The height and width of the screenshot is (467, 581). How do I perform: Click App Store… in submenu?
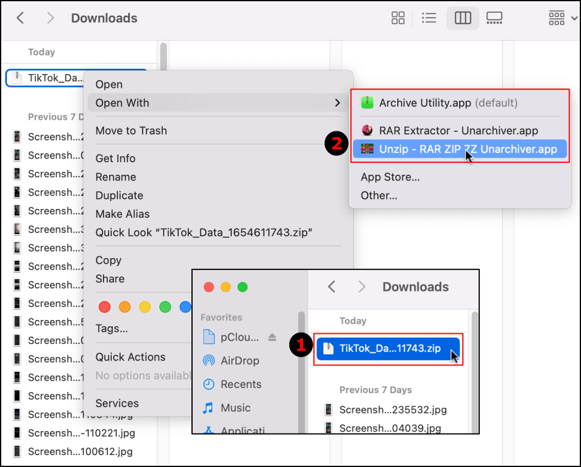tap(390, 177)
